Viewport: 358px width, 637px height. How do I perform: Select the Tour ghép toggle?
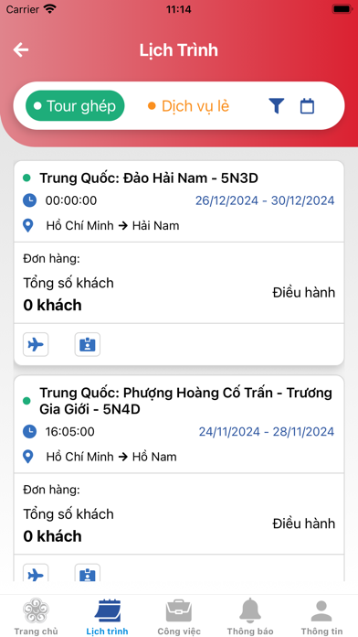75,106
